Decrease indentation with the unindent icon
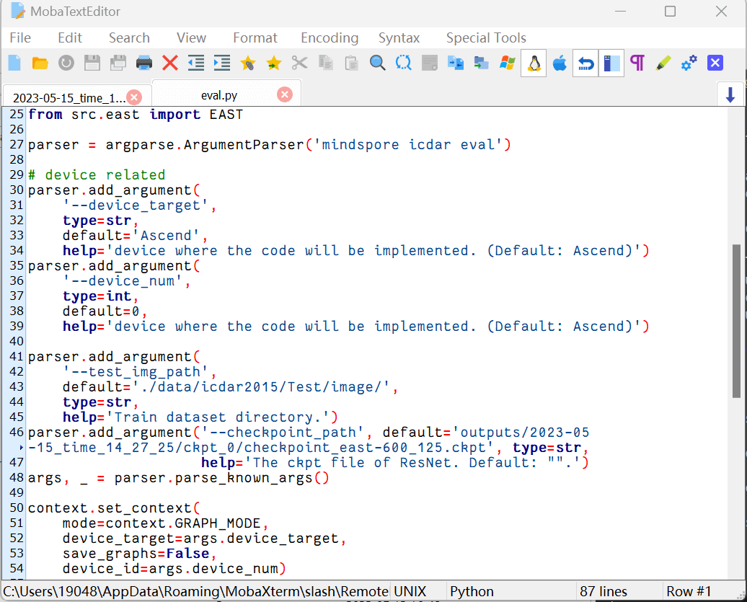Viewport: 747px width, 602px height. tap(196, 63)
